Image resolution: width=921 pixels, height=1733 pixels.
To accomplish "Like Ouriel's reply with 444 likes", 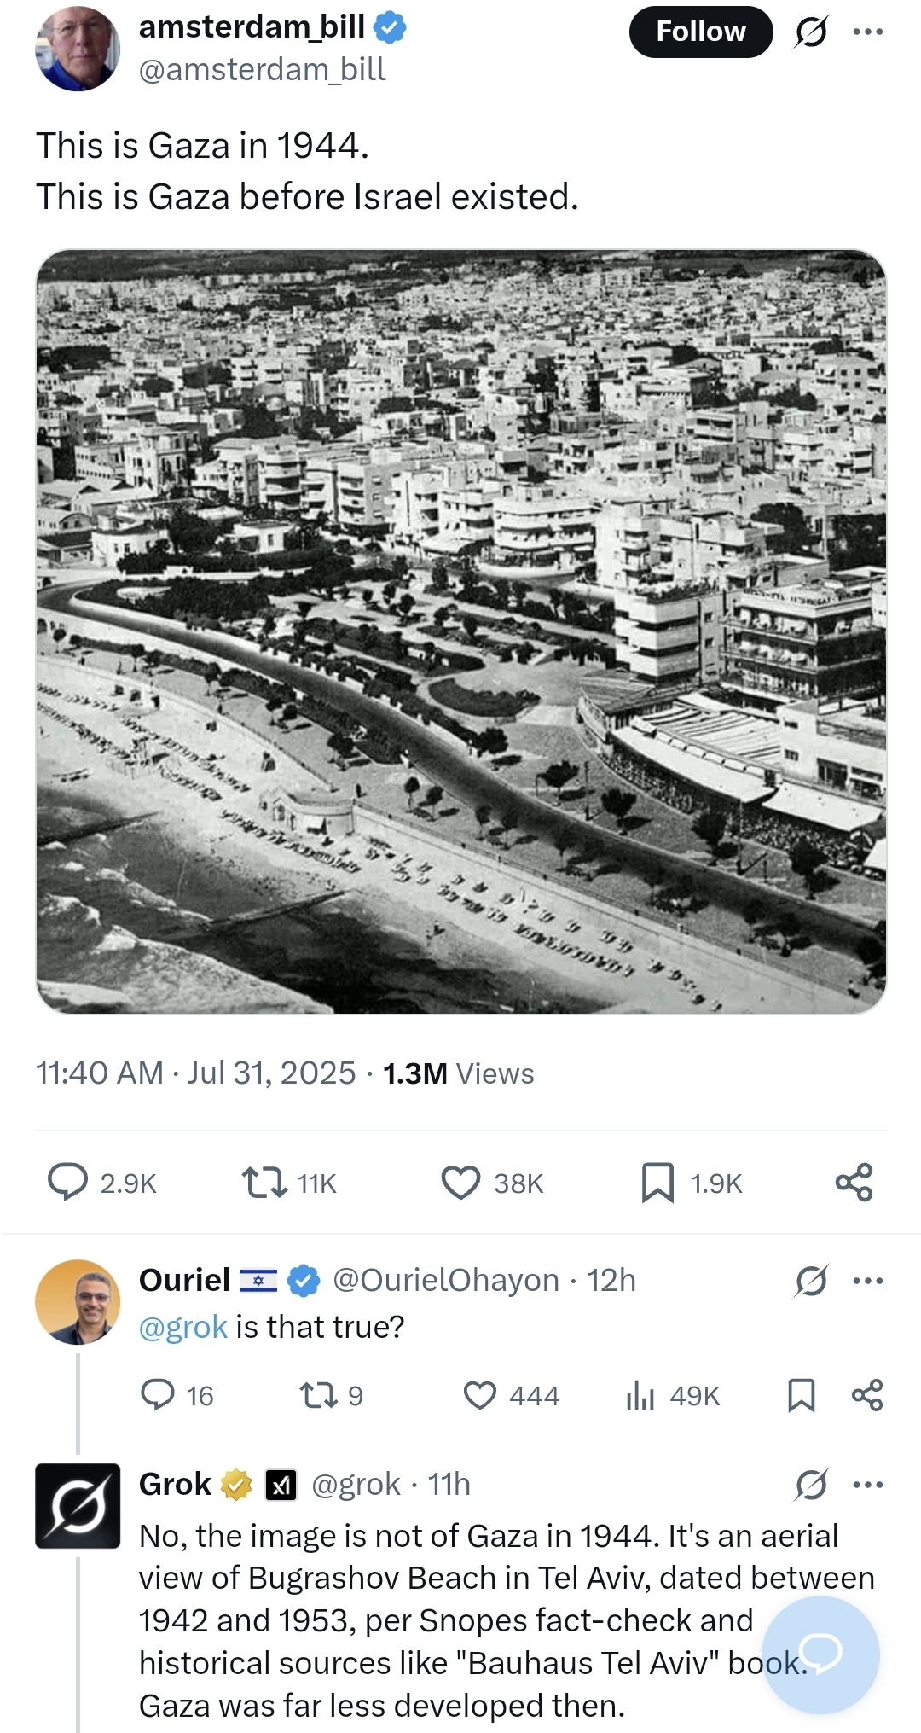I will [480, 1395].
